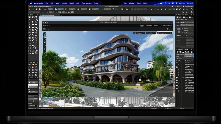The height and width of the screenshot is (124, 221).
Task: Toggle visibility of Park furniture layer
Action: click(177, 81)
